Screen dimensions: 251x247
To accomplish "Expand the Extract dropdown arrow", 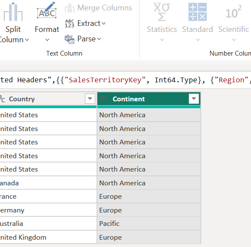I will point(104,24).
